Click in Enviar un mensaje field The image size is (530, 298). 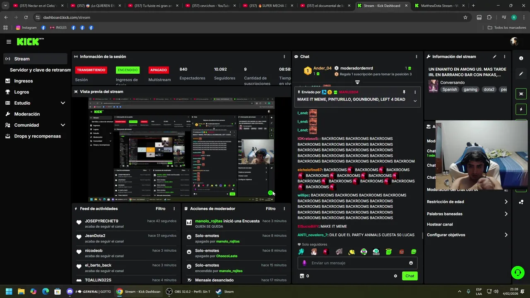coord(357,263)
